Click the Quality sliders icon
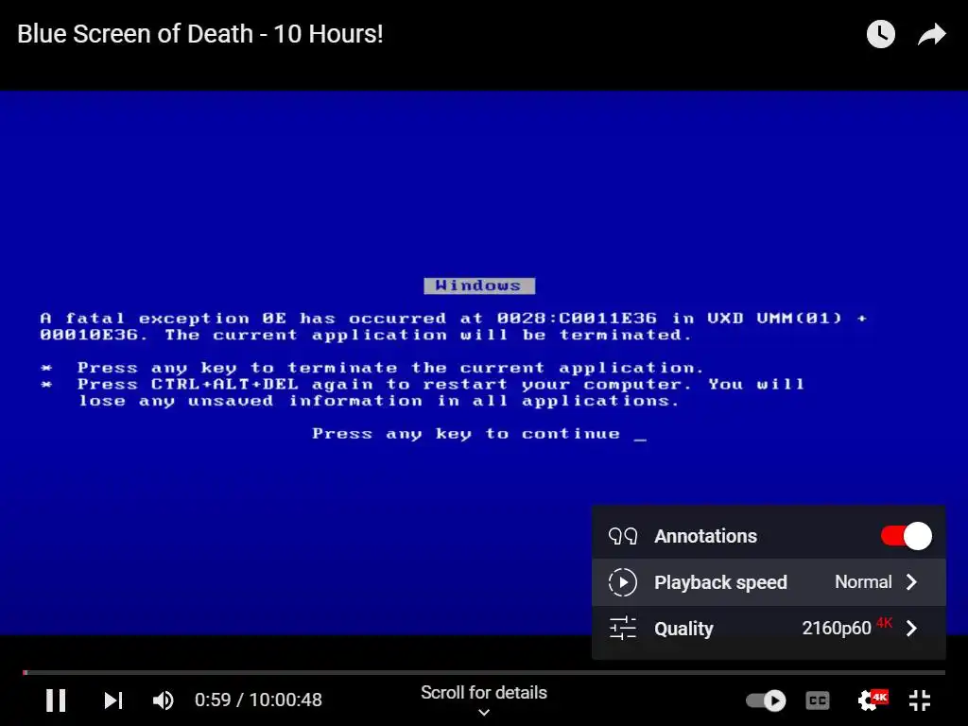Image resolution: width=968 pixels, height=726 pixels. tap(622, 629)
